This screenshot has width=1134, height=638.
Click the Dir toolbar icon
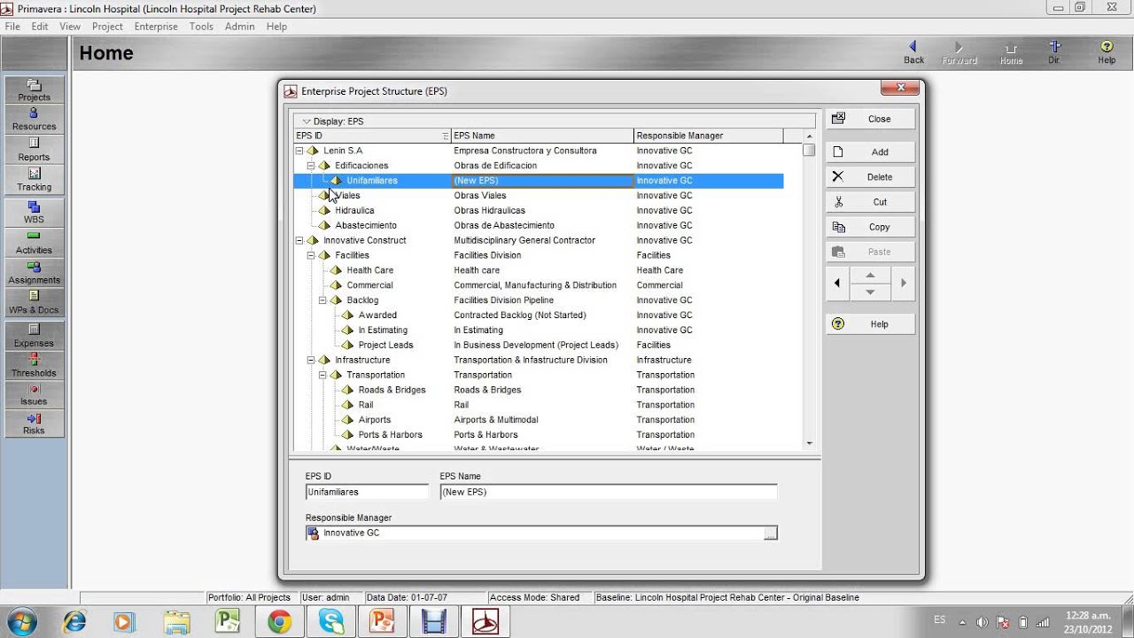pos(1053,52)
